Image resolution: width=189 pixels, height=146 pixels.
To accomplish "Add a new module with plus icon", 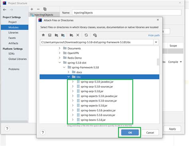I will click(32, 9).
